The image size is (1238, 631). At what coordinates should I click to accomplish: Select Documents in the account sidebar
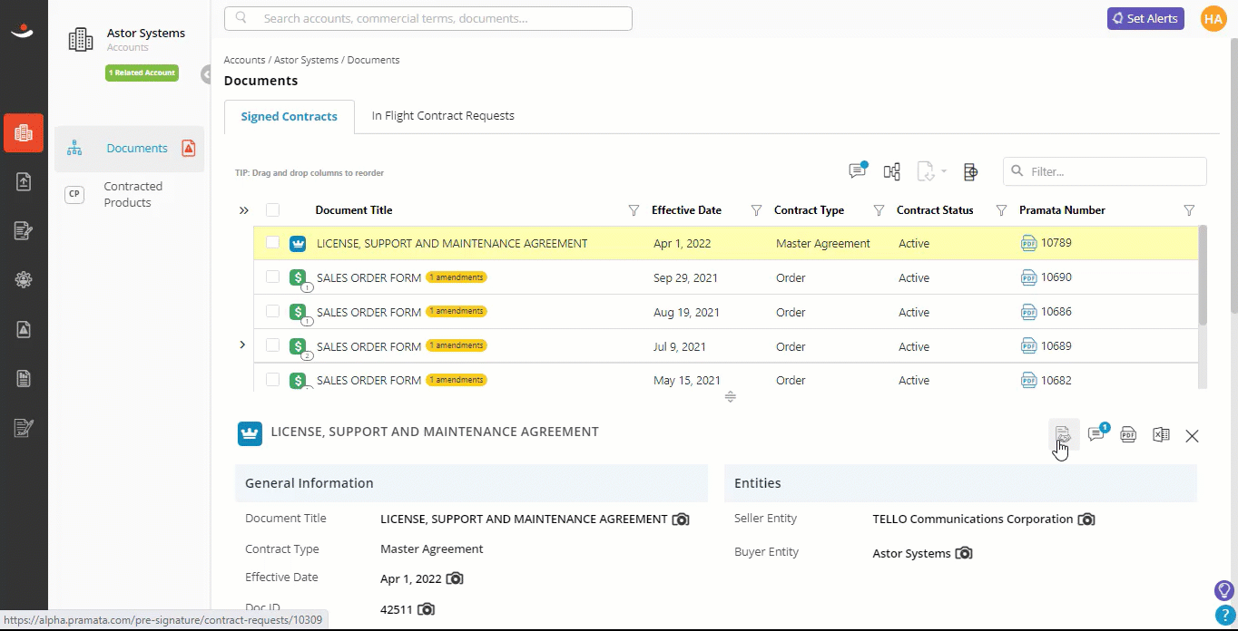click(x=129, y=148)
